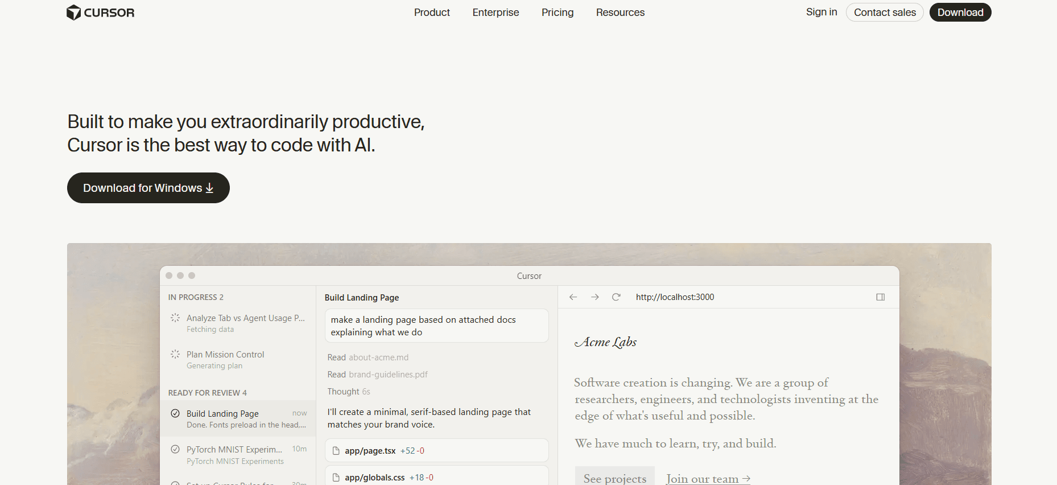Viewport: 1057px width, 485px height.
Task: Click the browser forward arrow icon
Action: click(594, 297)
